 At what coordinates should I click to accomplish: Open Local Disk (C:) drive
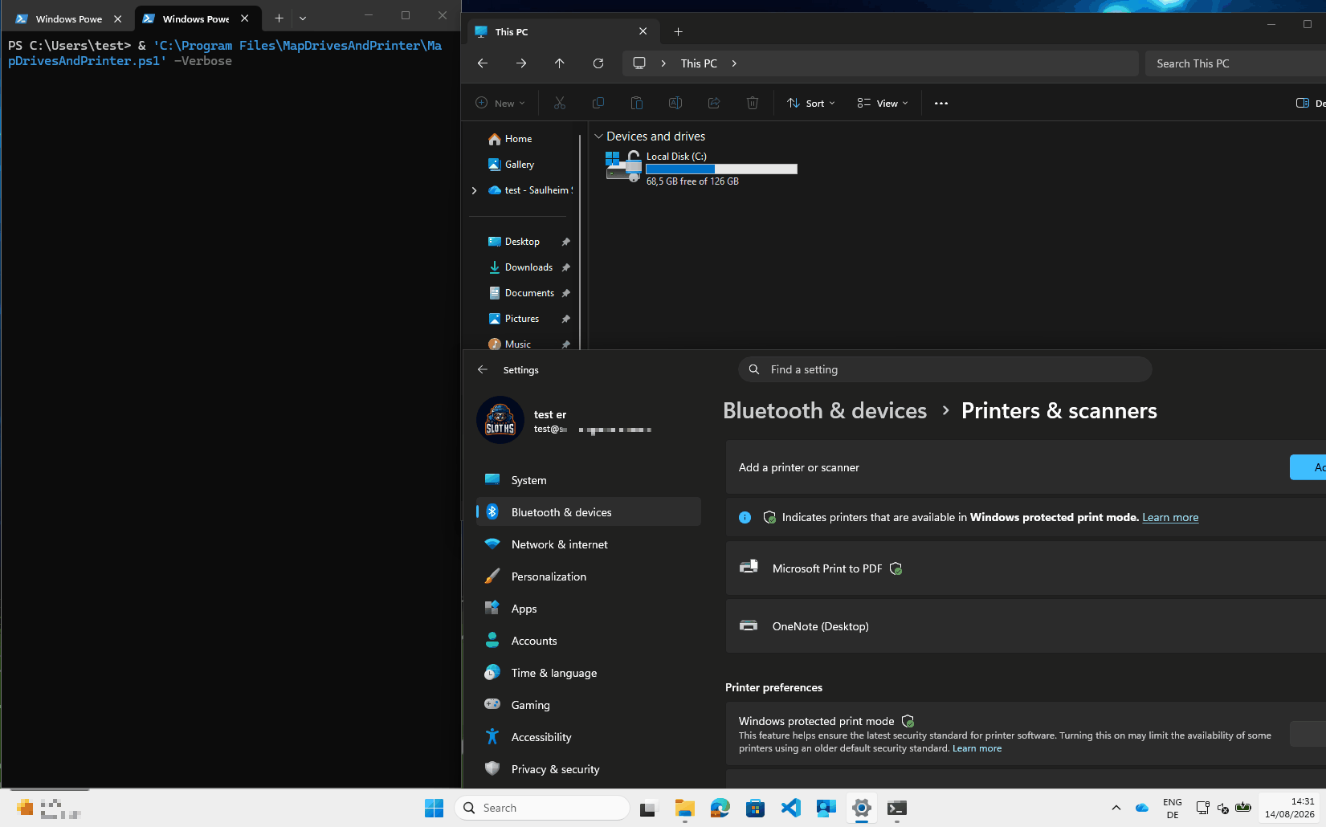tap(701, 168)
